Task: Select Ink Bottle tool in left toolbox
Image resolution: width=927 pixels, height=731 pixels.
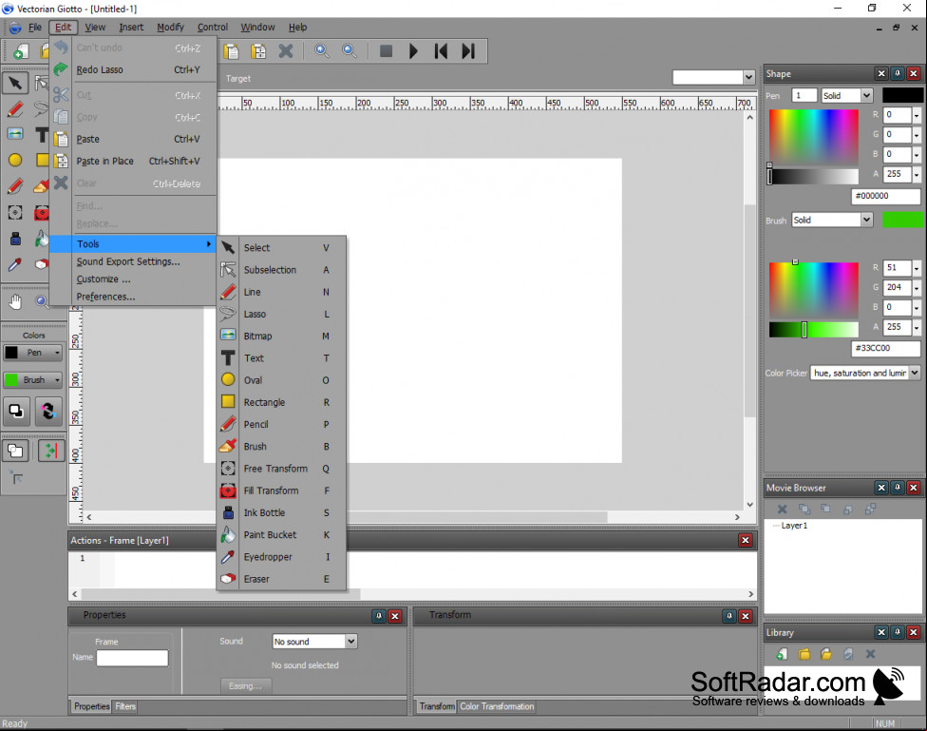Action: 15,239
